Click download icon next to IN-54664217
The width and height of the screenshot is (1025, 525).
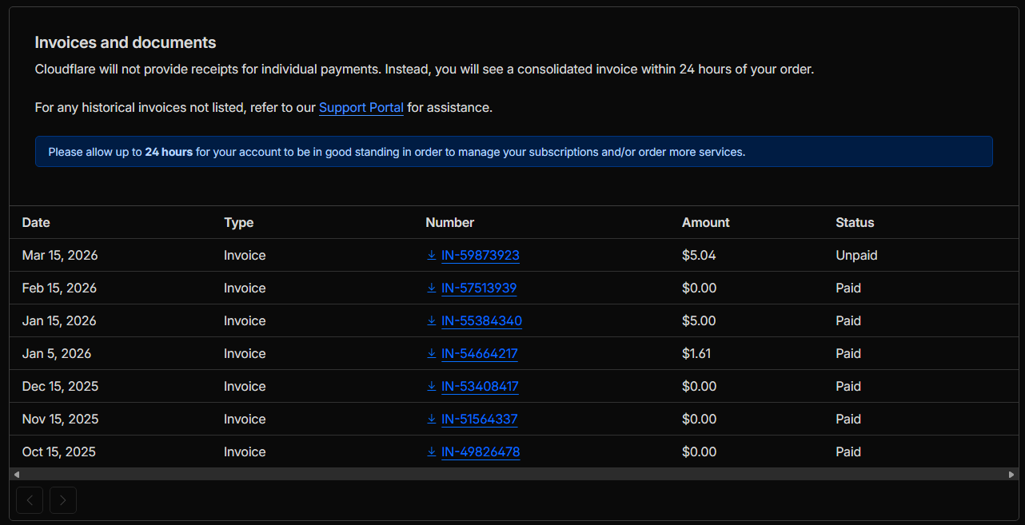[x=432, y=354]
